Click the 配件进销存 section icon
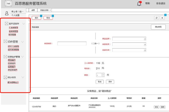Viewport: 169px width, 112px height. [x=7, y=23]
